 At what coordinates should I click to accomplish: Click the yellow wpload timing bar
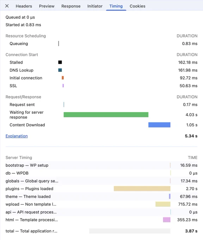163,204
